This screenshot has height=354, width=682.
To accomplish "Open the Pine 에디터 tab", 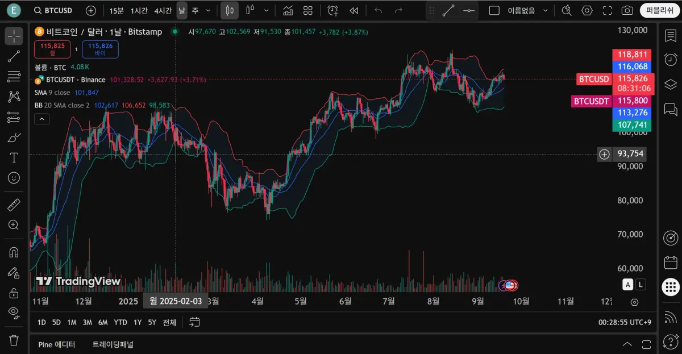I will (x=57, y=344).
